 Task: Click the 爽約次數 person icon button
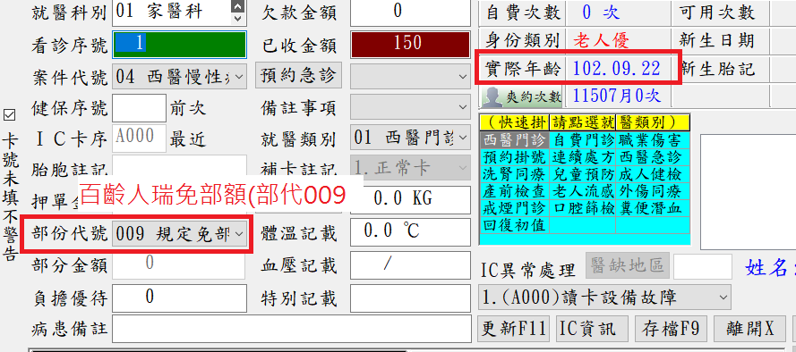[x=521, y=96]
